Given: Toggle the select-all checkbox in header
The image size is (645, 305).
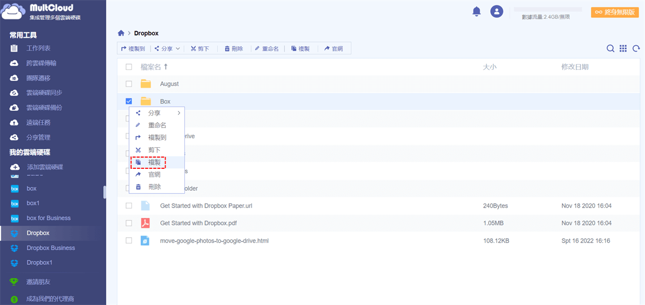Looking at the screenshot, I should [x=128, y=67].
